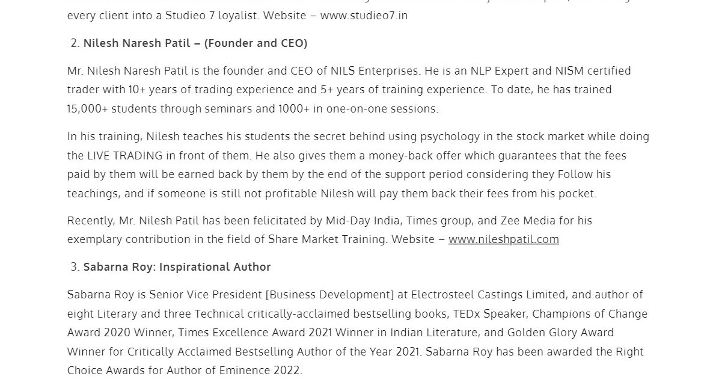Click the paragraph starting 'Recently, Mr. Nilesh Patil'
Screen dimensions: 716x391
tap(329, 230)
